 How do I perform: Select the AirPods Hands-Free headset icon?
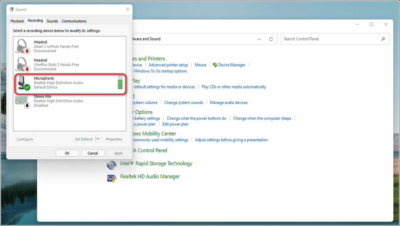[x=23, y=46]
